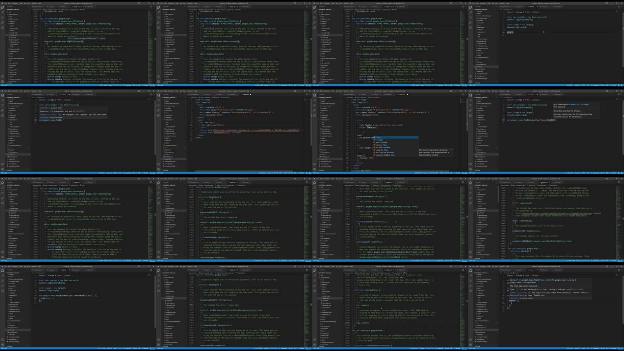Viewport: 624px width, 351px height.
Task: Open Source Control in the flex-suggestions window
Action: [314, 105]
